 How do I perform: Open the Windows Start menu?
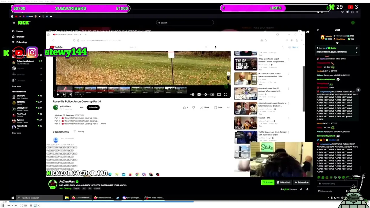tap(12, 198)
